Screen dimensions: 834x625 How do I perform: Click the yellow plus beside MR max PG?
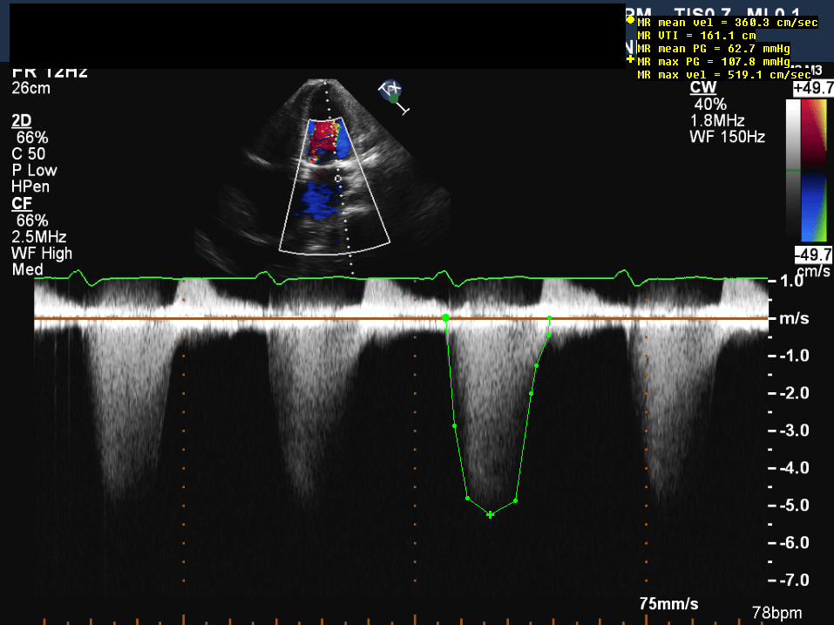pos(631,61)
